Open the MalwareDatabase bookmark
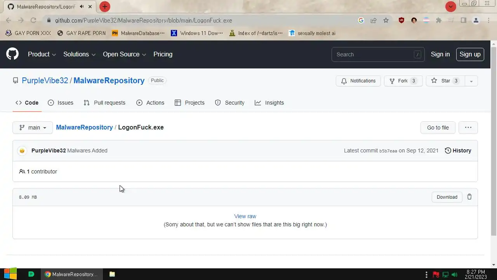Image resolution: width=497 pixels, height=280 pixels. [x=138, y=33]
